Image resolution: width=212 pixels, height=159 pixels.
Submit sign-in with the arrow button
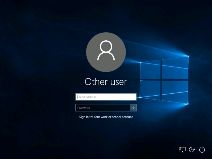(x=133, y=108)
